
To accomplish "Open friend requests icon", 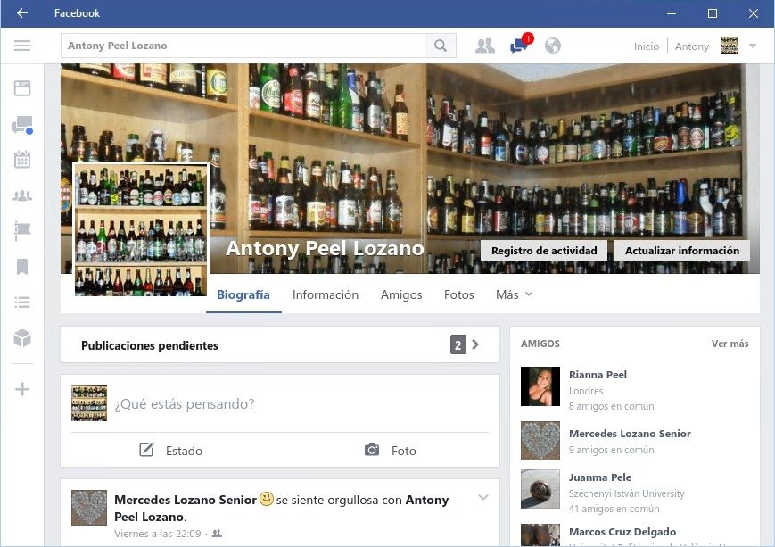I will point(485,46).
